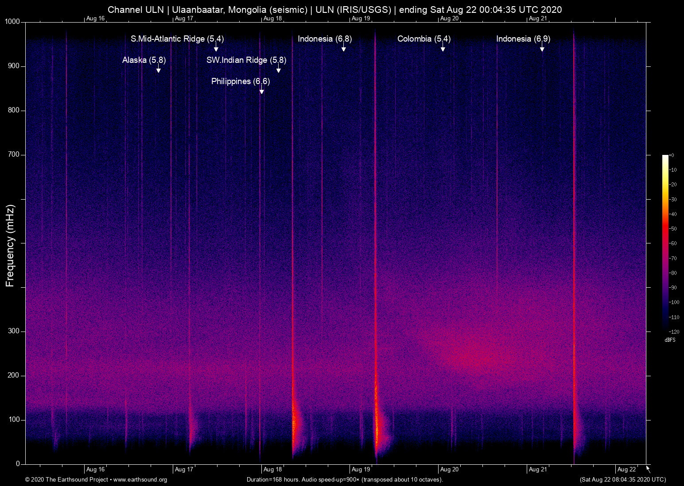
Task: Select the -50 color scale label
Action: click(x=673, y=229)
